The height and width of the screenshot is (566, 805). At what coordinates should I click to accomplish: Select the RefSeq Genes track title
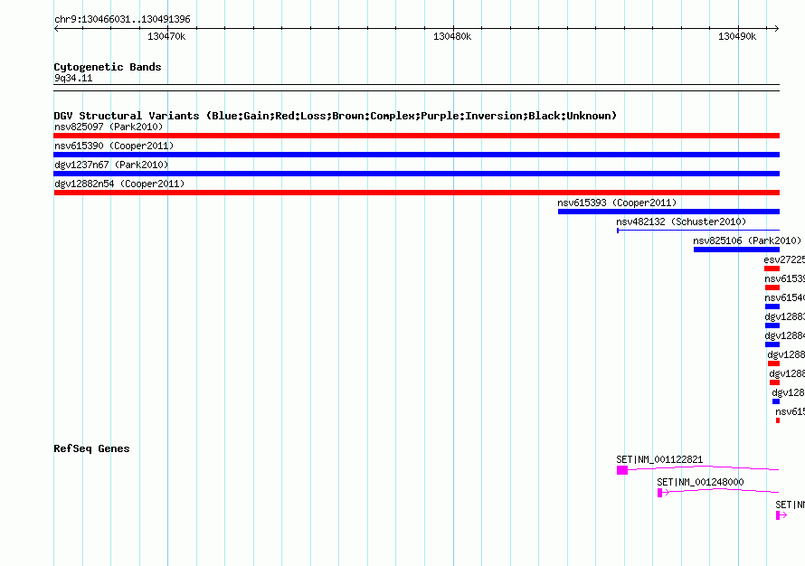[x=91, y=448]
